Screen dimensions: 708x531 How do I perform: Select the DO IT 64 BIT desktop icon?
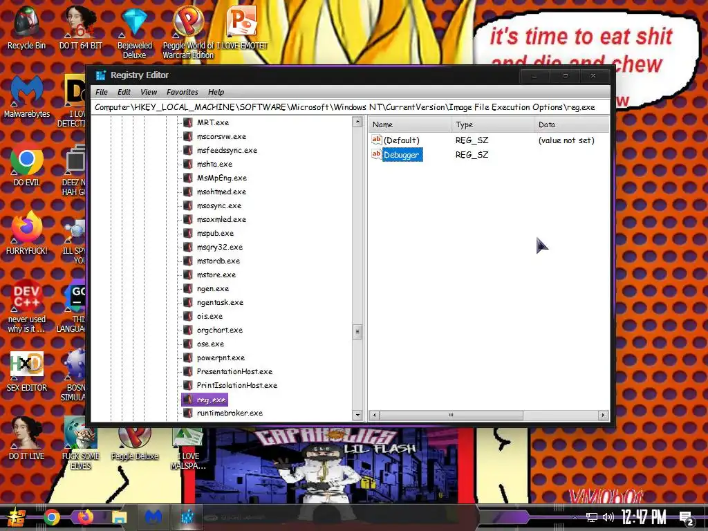click(x=80, y=28)
